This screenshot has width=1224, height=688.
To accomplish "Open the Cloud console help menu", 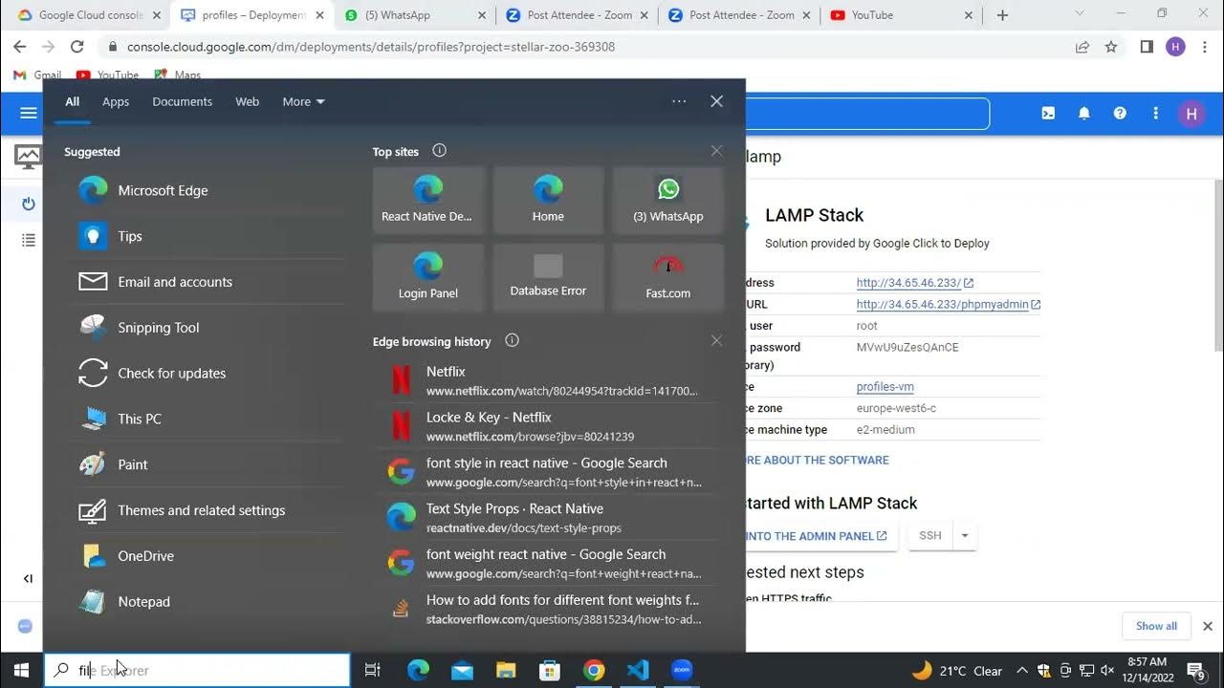I will [1120, 113].
